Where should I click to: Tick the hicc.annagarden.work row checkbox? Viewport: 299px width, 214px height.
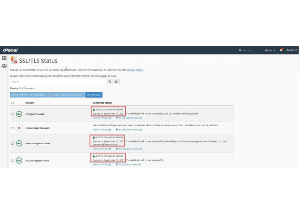click(12, 160)
